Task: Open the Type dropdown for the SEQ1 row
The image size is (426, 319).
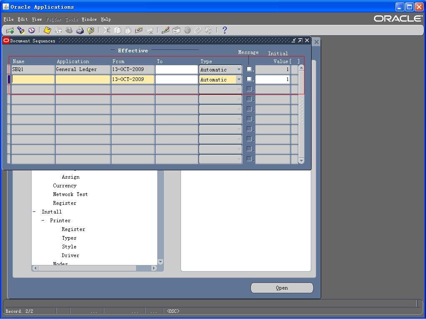Action: (239, 69)
